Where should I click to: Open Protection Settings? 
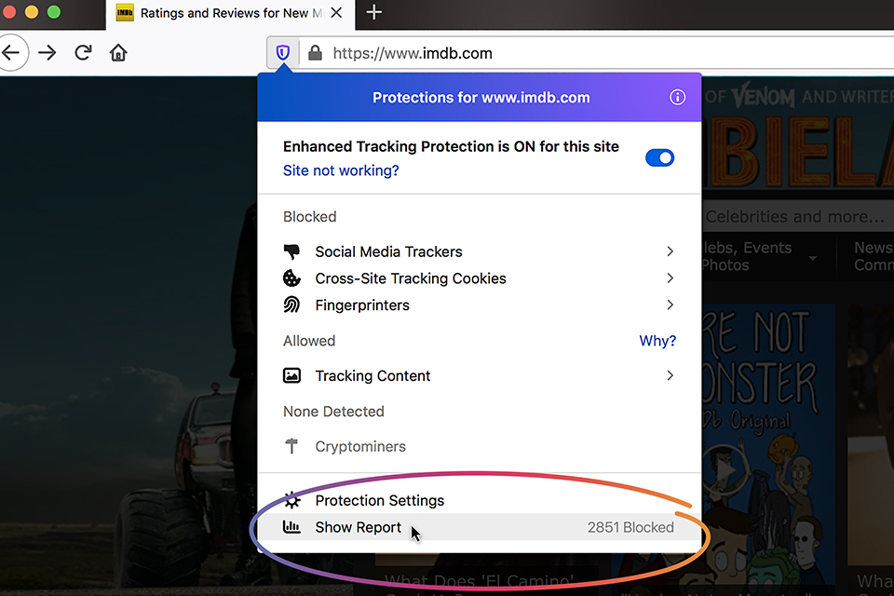[x=479, y=500]
